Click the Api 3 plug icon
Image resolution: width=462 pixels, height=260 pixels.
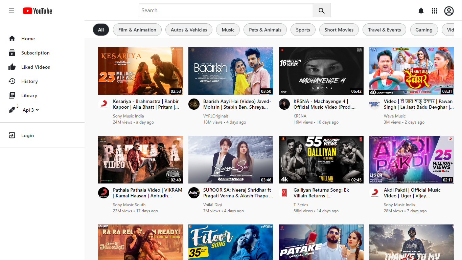click(x=12, y=110)
